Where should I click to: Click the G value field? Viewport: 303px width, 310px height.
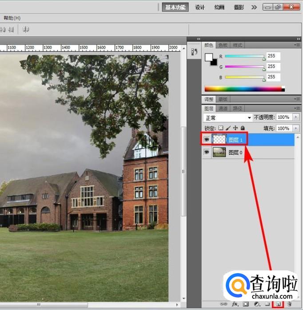pos(273,66)
